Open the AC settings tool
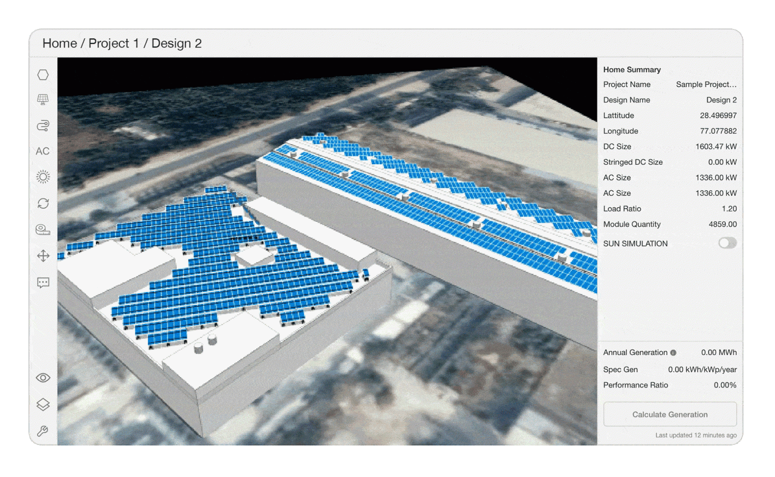The image size is (775, 477). 43,151
